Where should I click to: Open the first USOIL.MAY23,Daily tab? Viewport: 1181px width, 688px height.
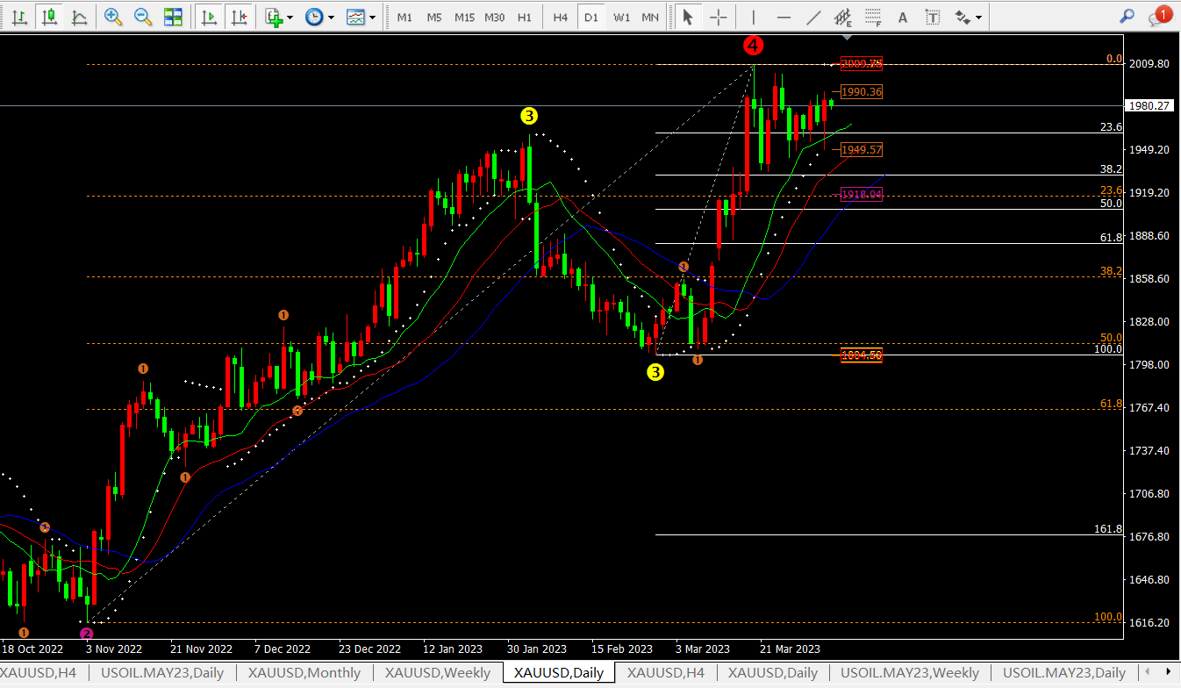coord(161,673)
